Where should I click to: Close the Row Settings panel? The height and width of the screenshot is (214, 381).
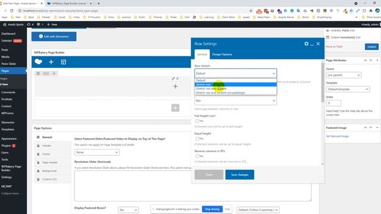[x=318, y=43]
